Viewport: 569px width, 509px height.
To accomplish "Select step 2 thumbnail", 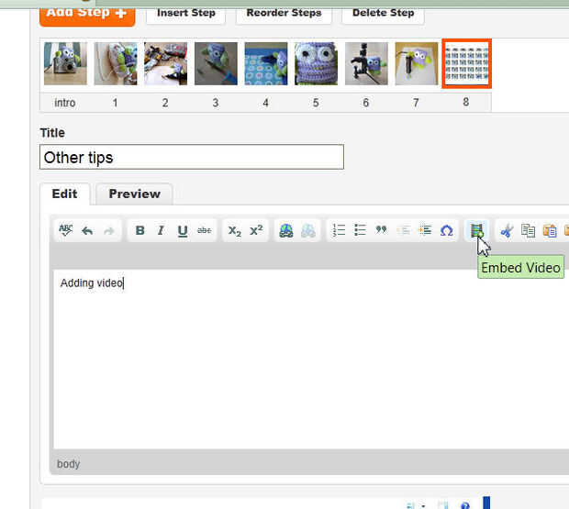I will [165, 64].
